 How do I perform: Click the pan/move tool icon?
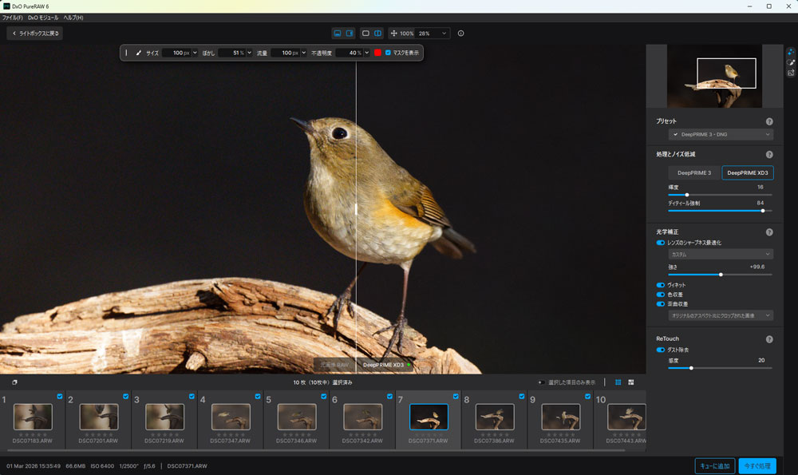393,34
